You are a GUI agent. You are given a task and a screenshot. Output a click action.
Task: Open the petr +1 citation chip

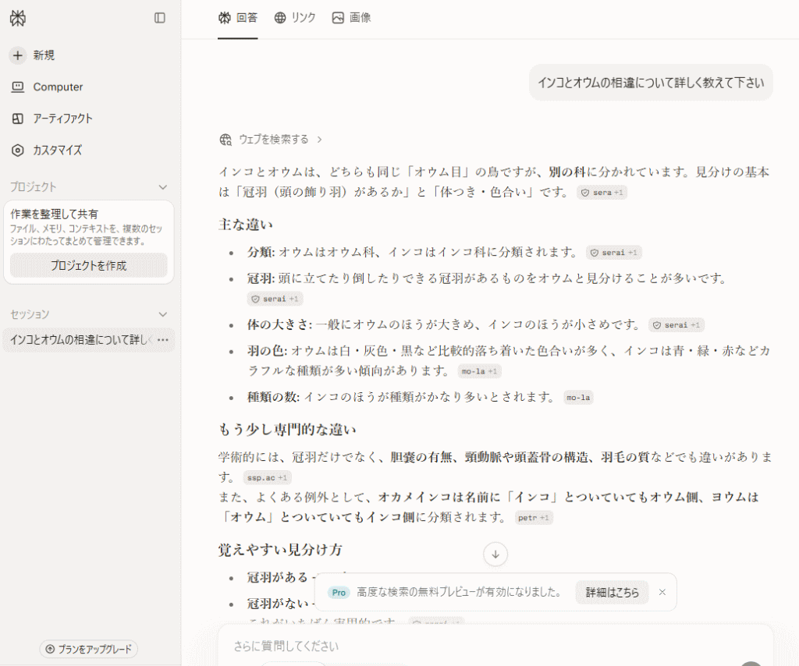tap(534, 518)
